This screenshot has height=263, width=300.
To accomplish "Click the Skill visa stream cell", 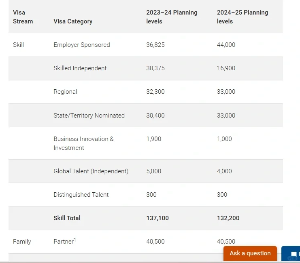I will tap(18, 45).
